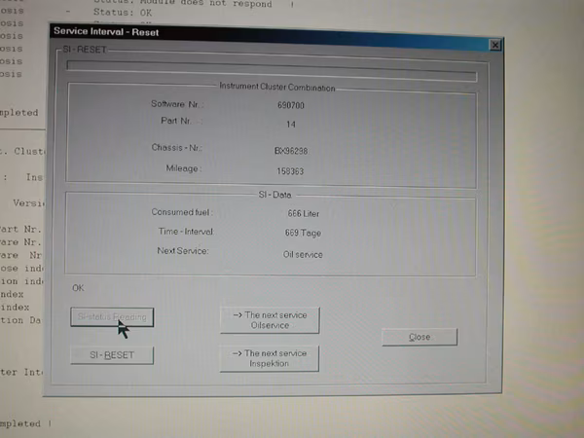The width and height of the screenshot is (584, 438).
Task: Click the Mileage field label
Action: tap(183, 168)
